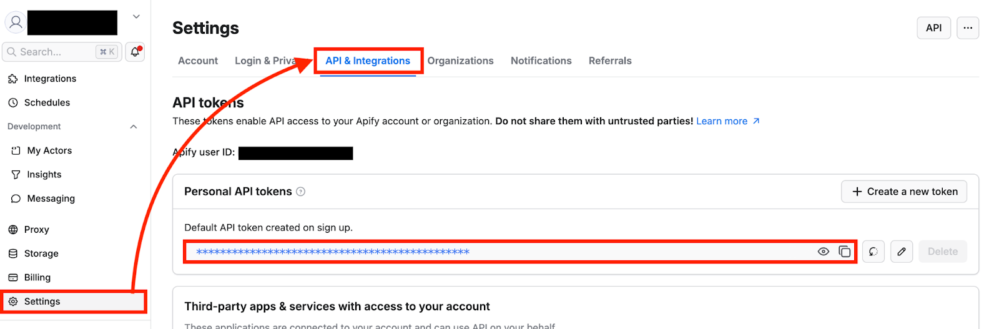Regenerate the default API token
The image size is (999, 329).
[874, 252]
